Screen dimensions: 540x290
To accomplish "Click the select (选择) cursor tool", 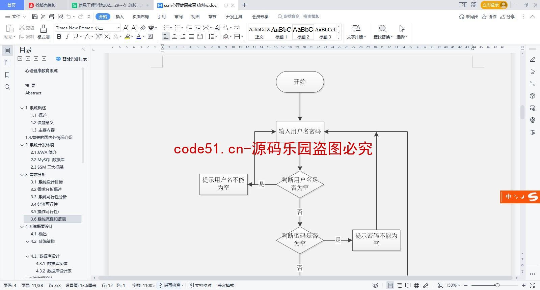I will 402,32.
